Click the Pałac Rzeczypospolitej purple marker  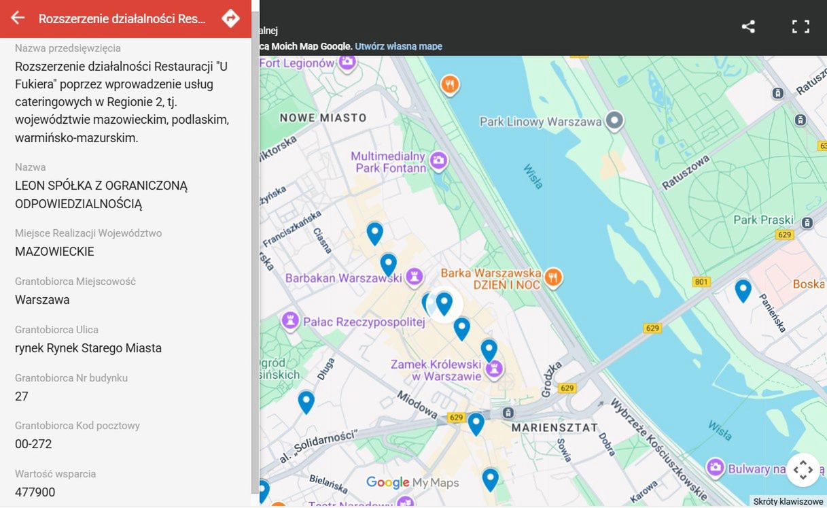(x=291, y=320)
